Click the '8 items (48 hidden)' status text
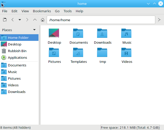Screen dimensions: 164x130 [15, 127]
